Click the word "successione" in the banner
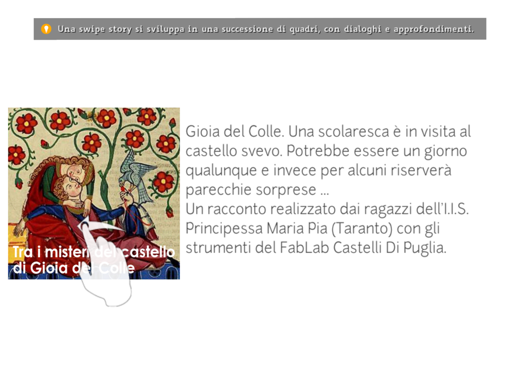 (x=248, y=29)
